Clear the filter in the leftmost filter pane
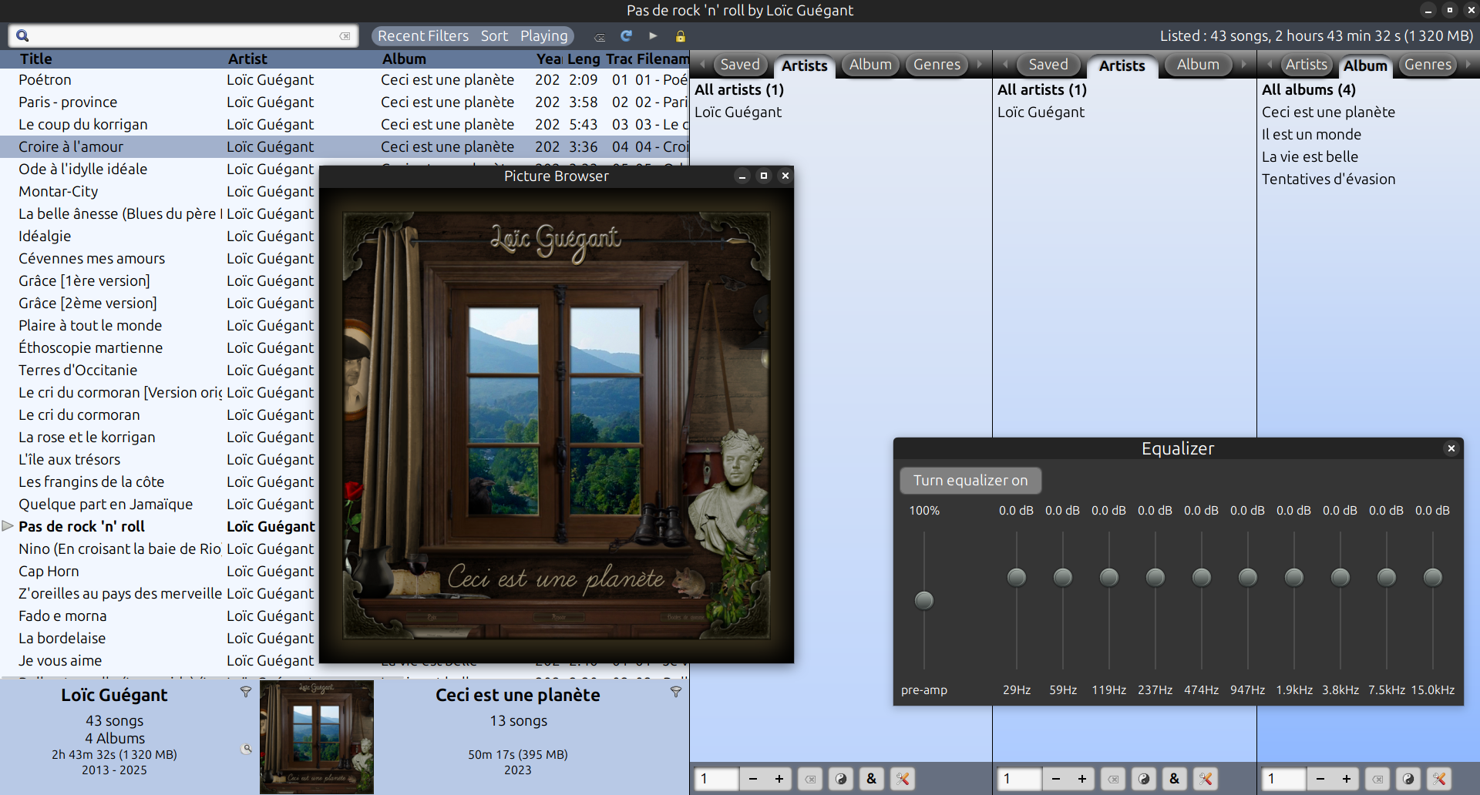Viewport: 1480px width, 795px height. pos(810,779)
